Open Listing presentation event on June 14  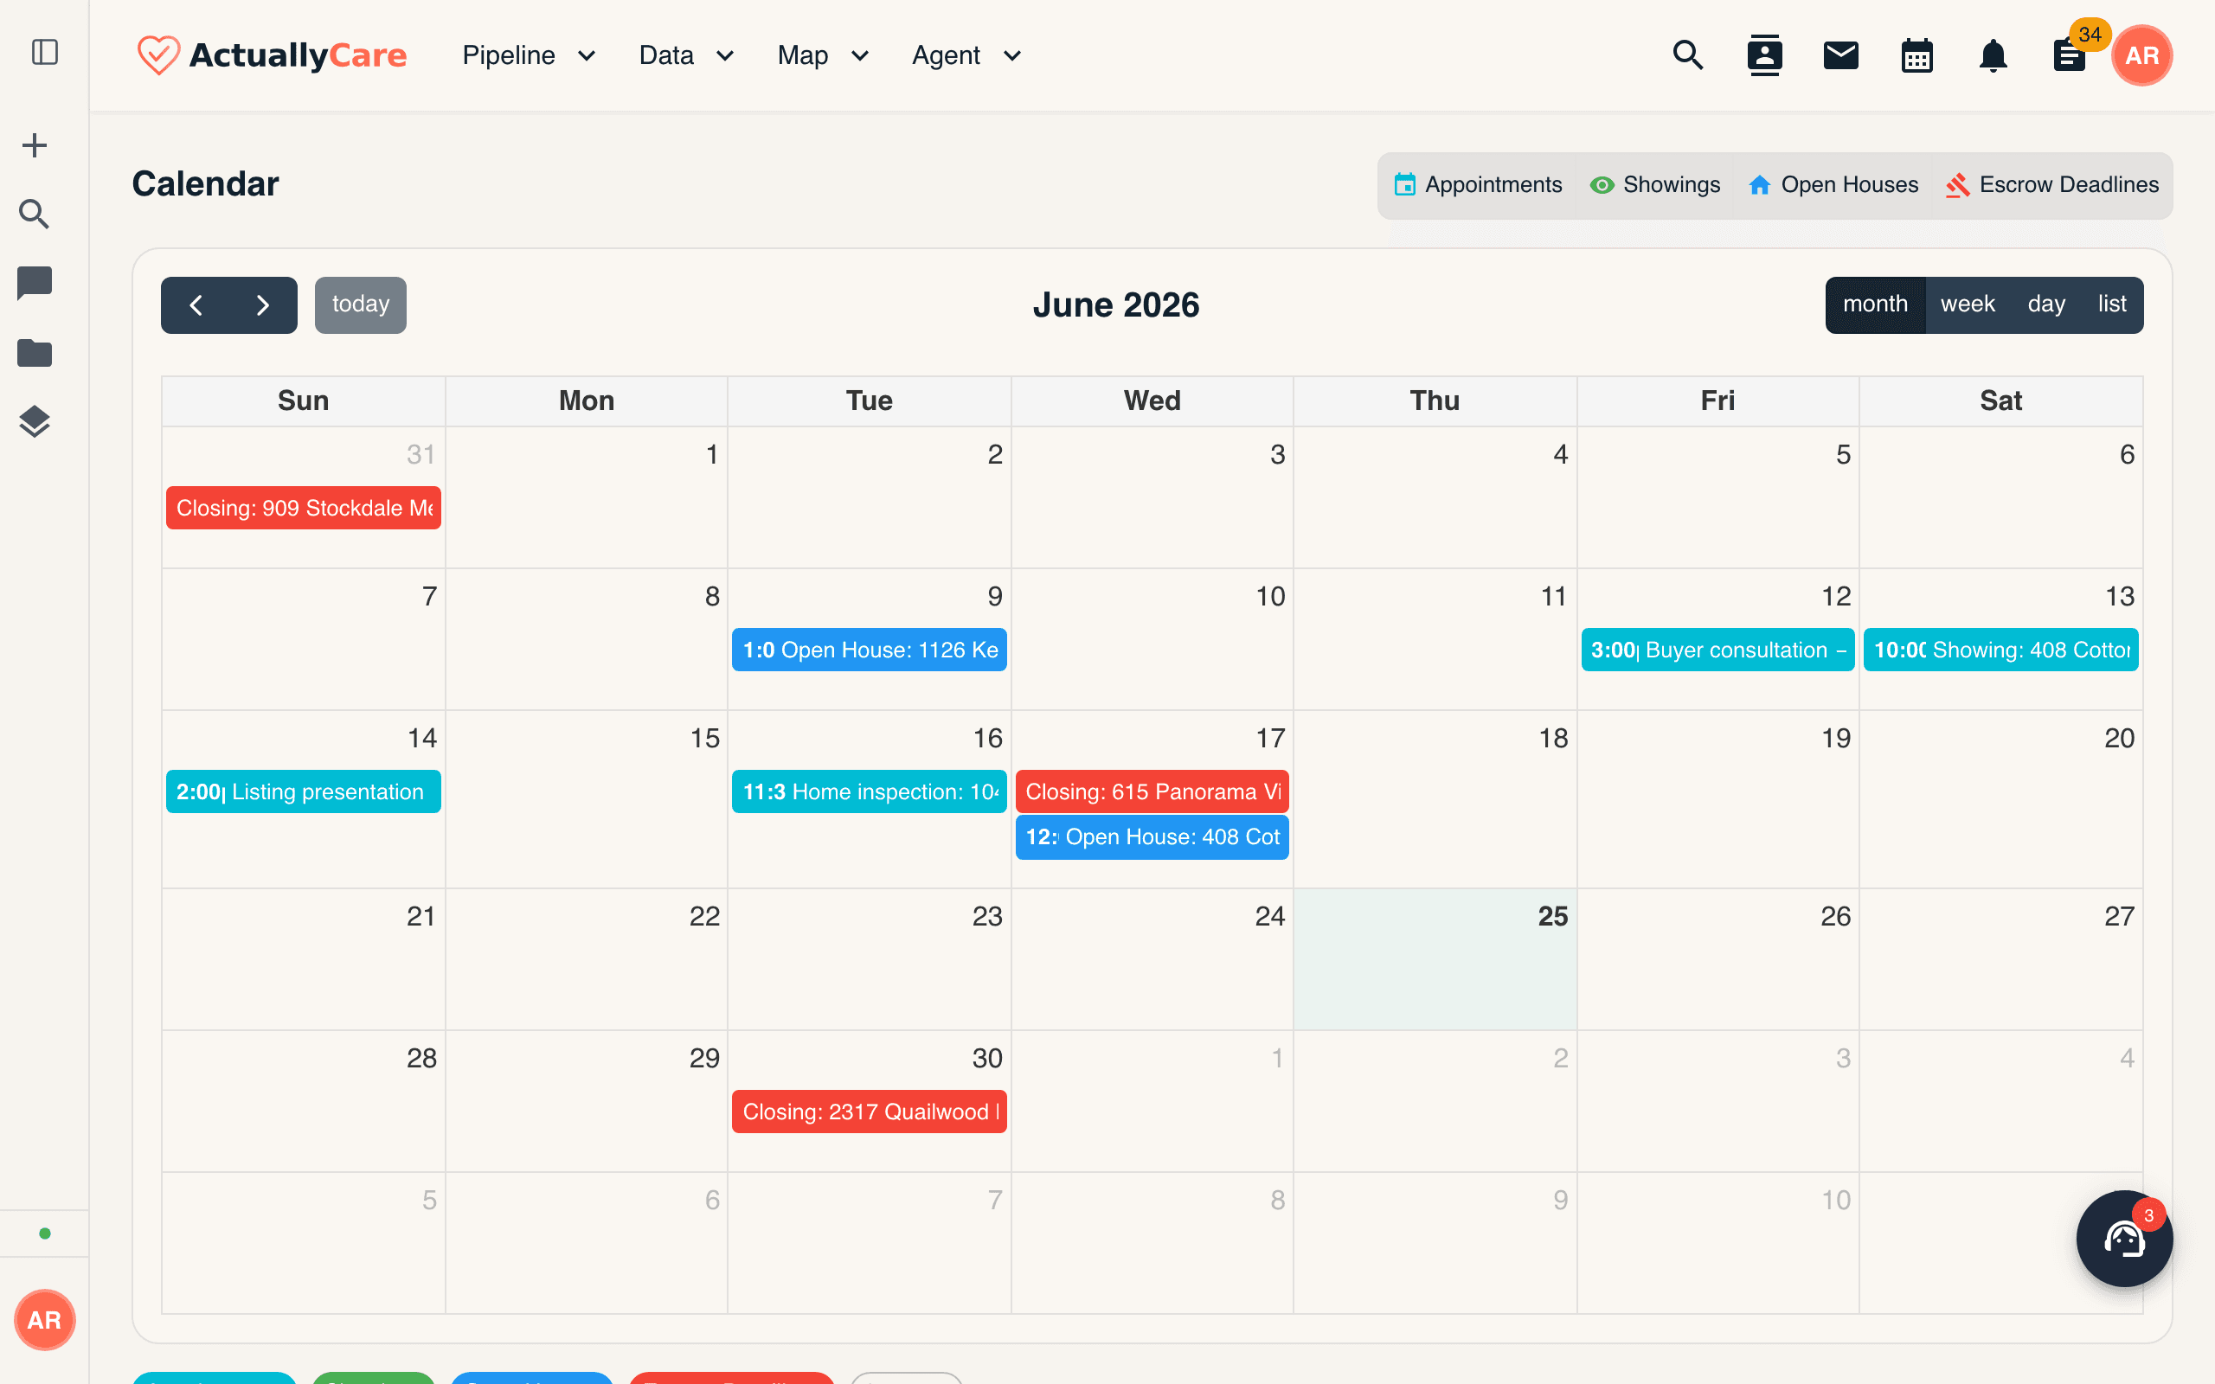[303, 791]
